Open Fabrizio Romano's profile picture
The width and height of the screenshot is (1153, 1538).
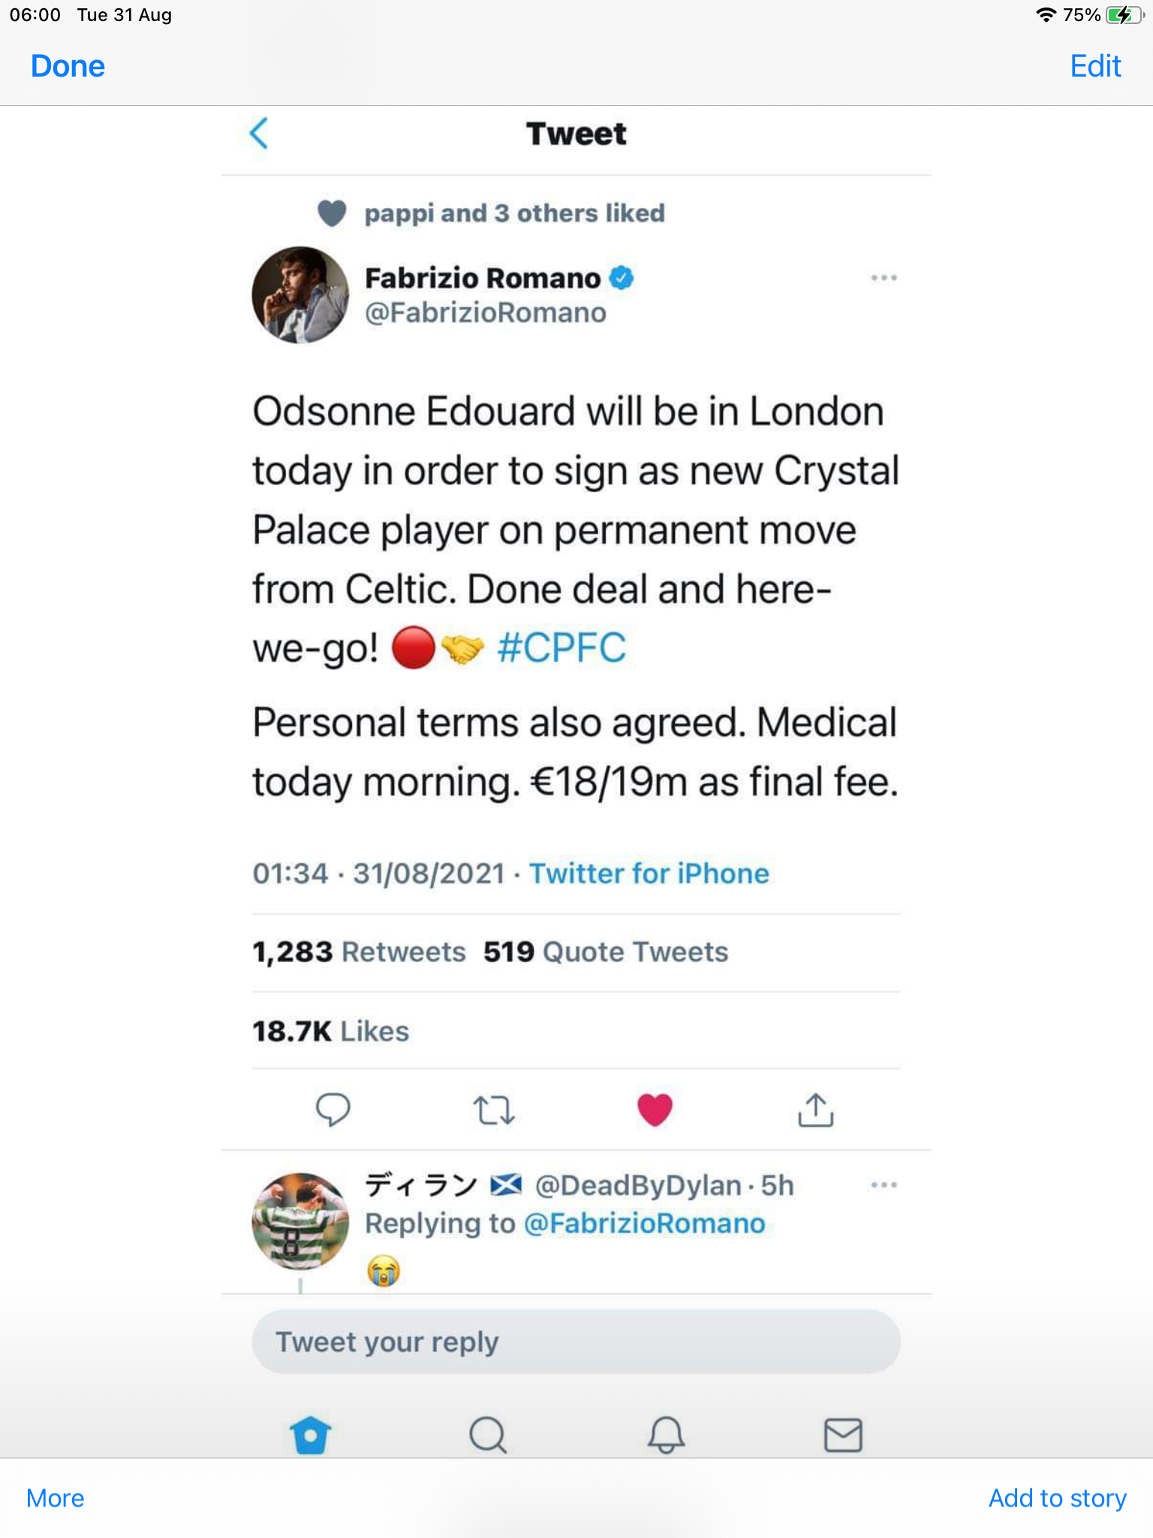click(300, 295)
